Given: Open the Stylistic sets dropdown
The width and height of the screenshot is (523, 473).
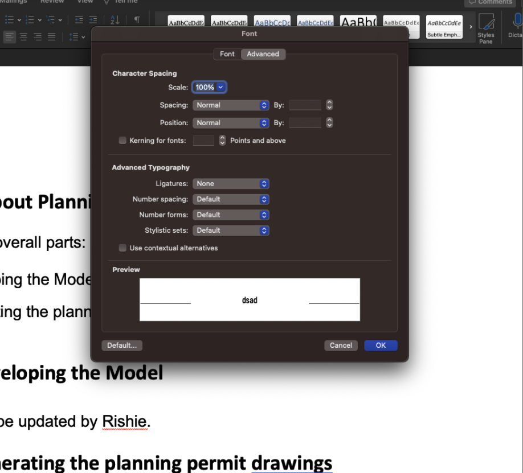Looking at the screenshot, I should point(231,231).
